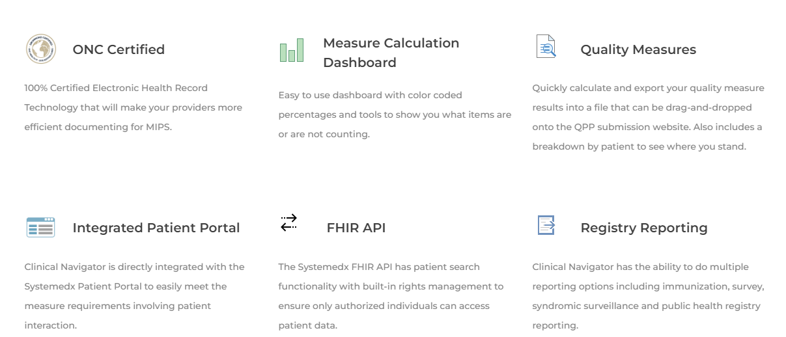Select the FHIR API heading
The height and width of the screenshot is (337, 786).
coord(356,228)
